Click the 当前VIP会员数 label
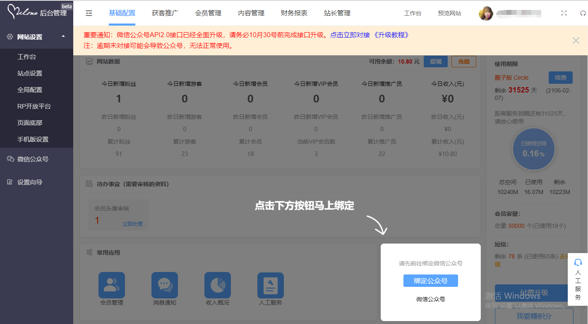 316,142
